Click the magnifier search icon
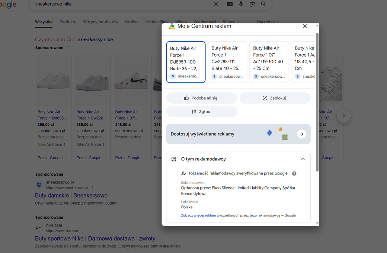The width and height of the screenshot is (387, 253). click(263, 4)
